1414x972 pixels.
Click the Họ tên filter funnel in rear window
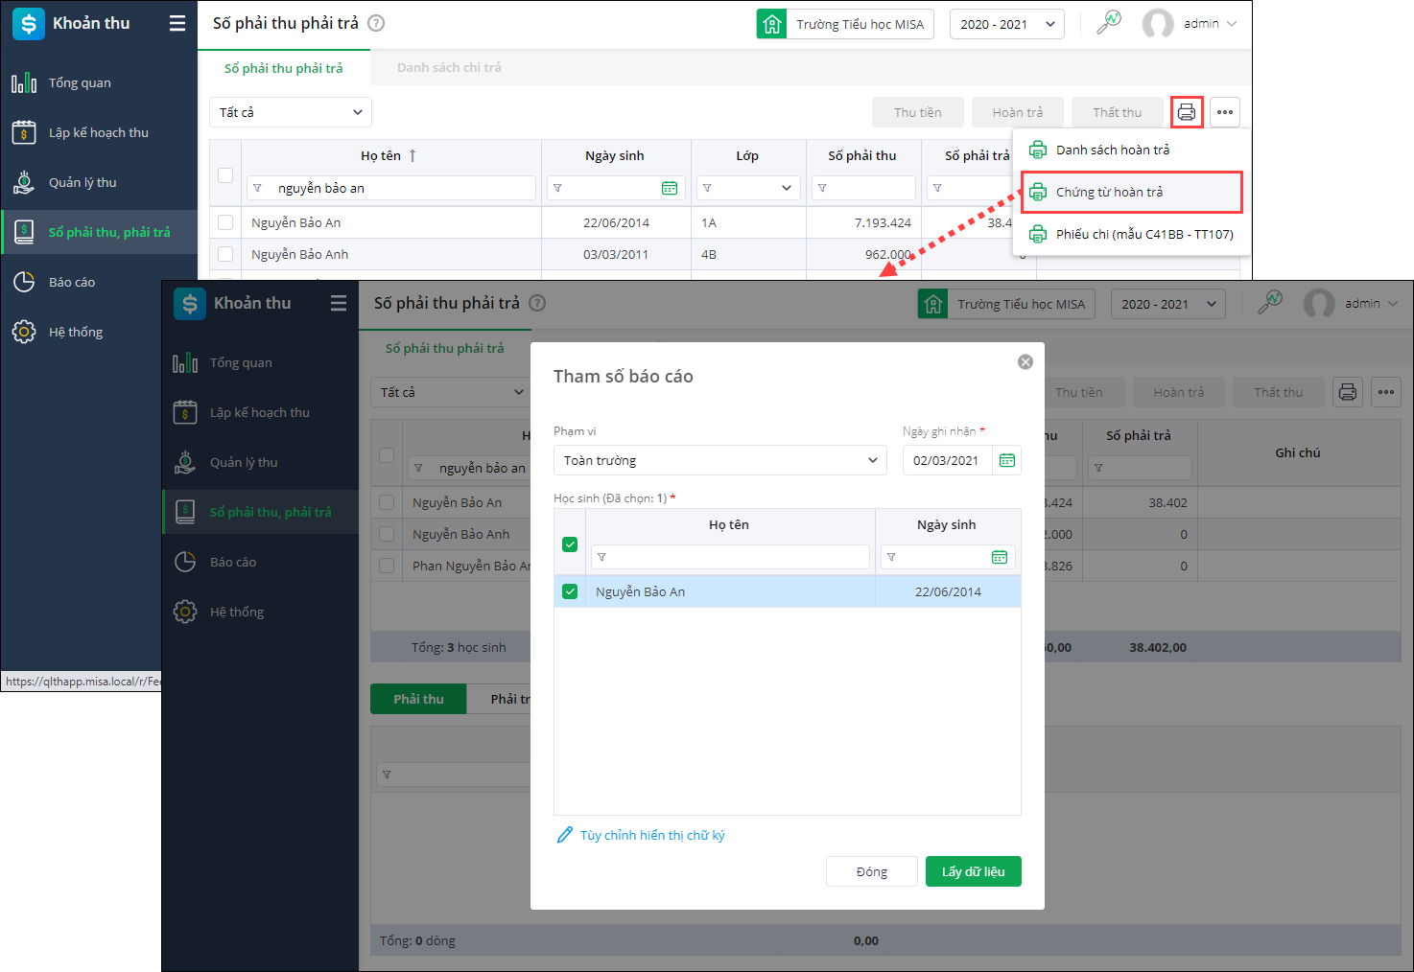coord(257,188)
